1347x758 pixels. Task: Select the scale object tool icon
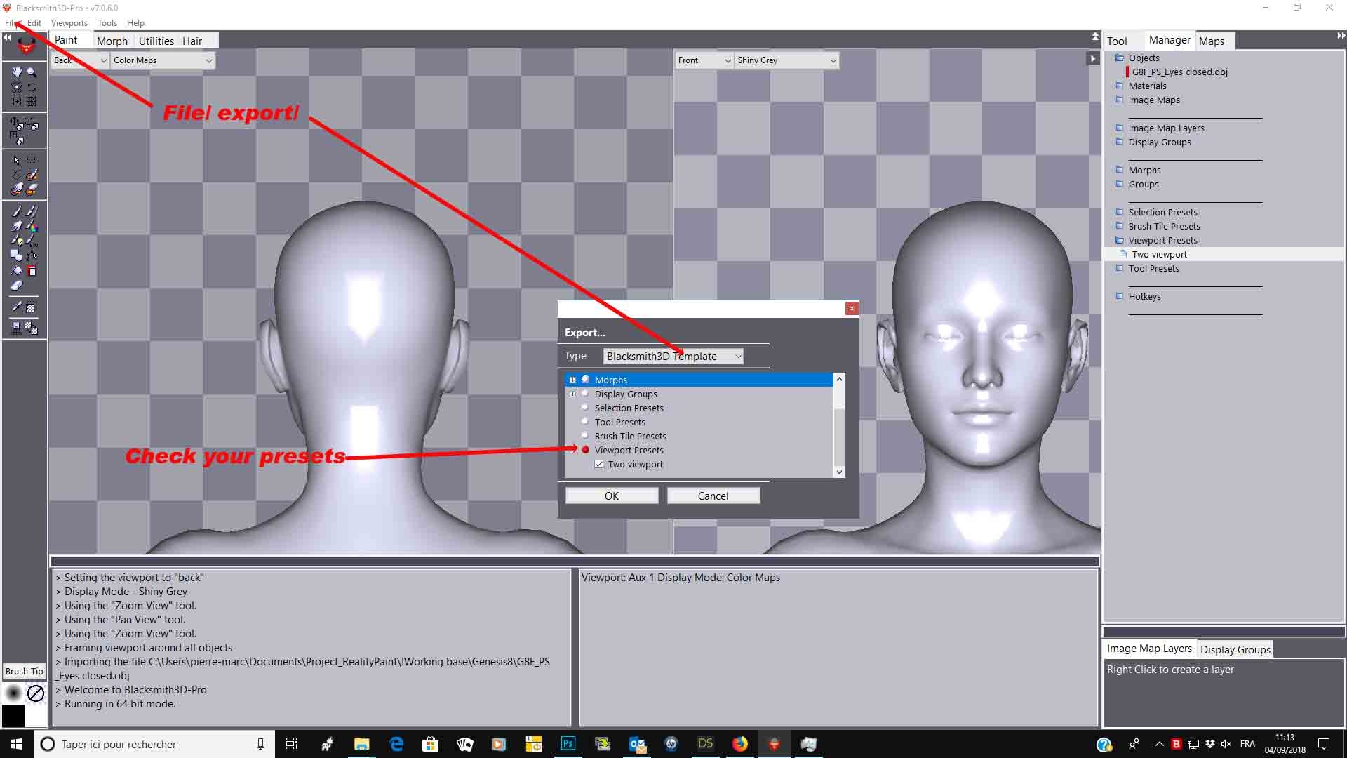click(x=17, y=137)
